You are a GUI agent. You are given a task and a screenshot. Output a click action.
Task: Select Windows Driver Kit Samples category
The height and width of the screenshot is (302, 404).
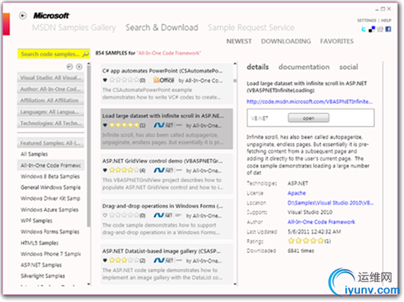click(x=50, y=199)
